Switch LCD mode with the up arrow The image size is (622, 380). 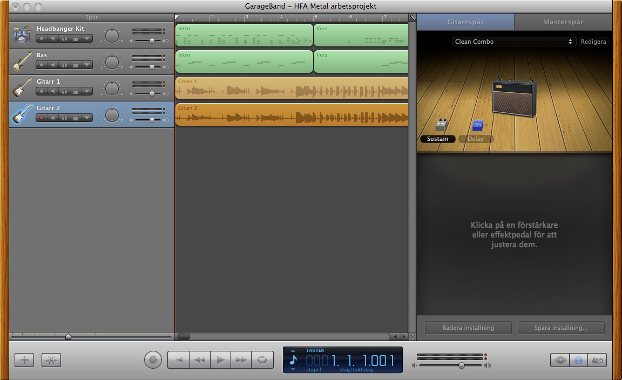293,351
